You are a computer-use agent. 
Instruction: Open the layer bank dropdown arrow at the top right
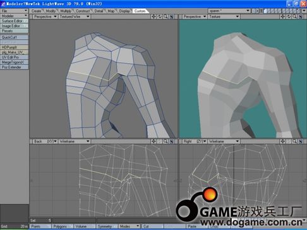[x=304, y=11]
